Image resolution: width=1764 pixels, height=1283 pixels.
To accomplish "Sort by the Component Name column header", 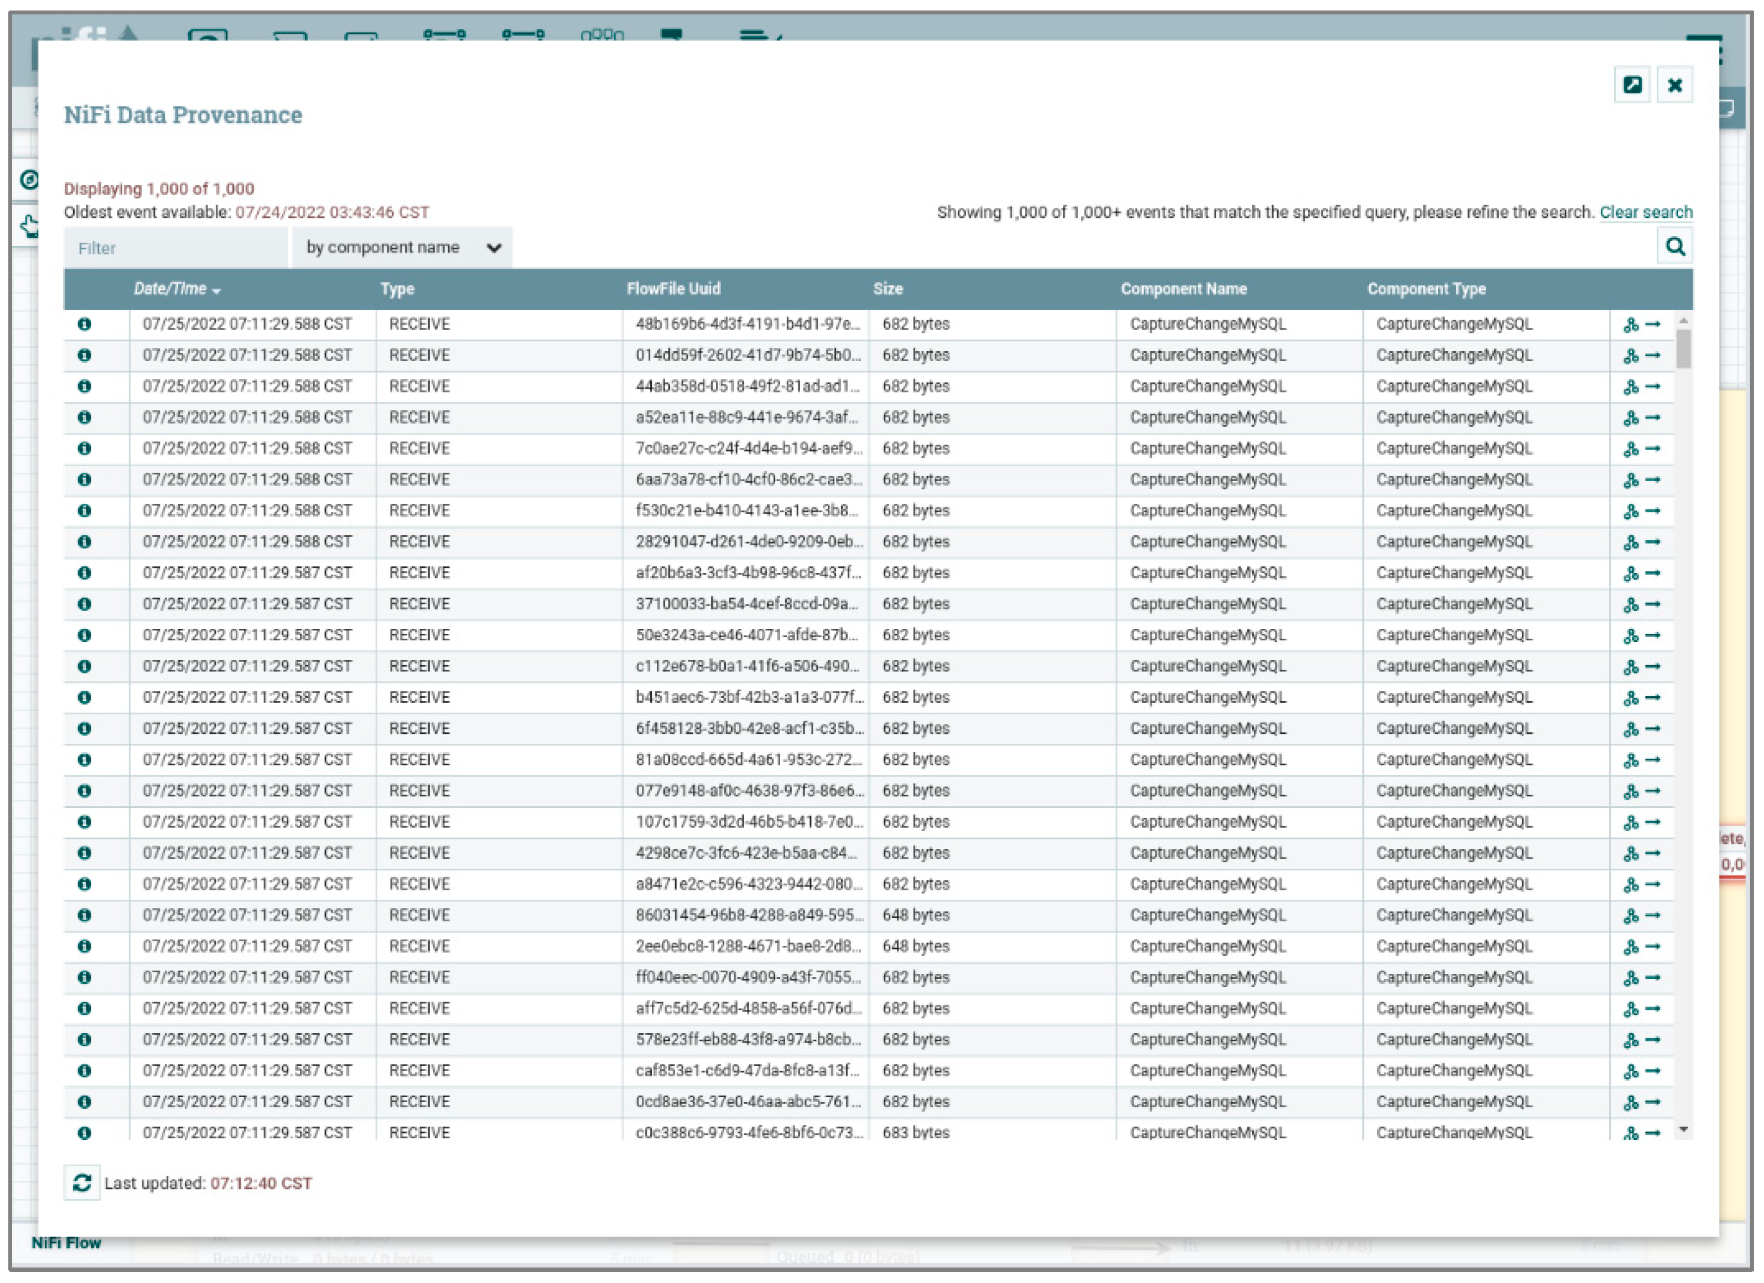I will click(1183, 289).
